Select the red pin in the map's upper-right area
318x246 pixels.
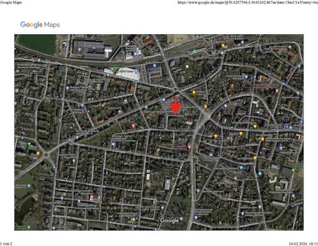coord(277,91)
